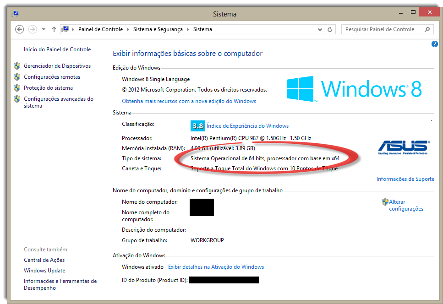Click the Back navigation arrow
This screenshot has width=443, height=304.
(20, 29)
